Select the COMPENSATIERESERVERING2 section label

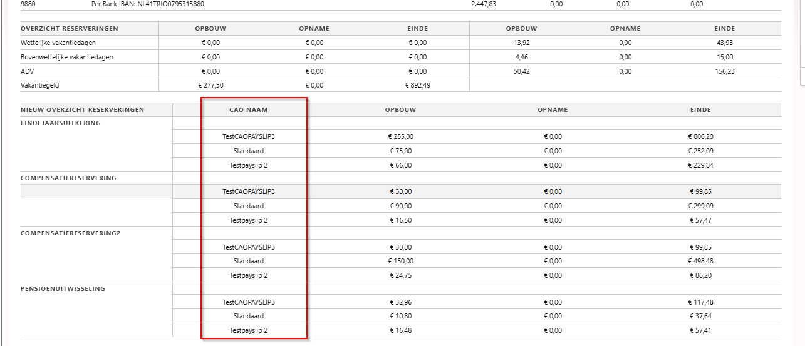tap(69, 233)
